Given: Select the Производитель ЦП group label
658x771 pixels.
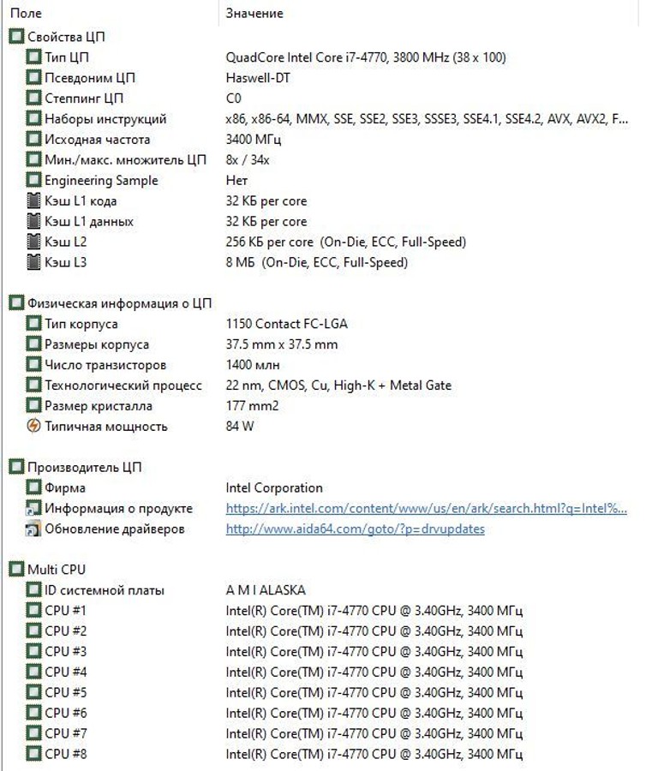Looking at the screenshot, I should pos(85,467).
